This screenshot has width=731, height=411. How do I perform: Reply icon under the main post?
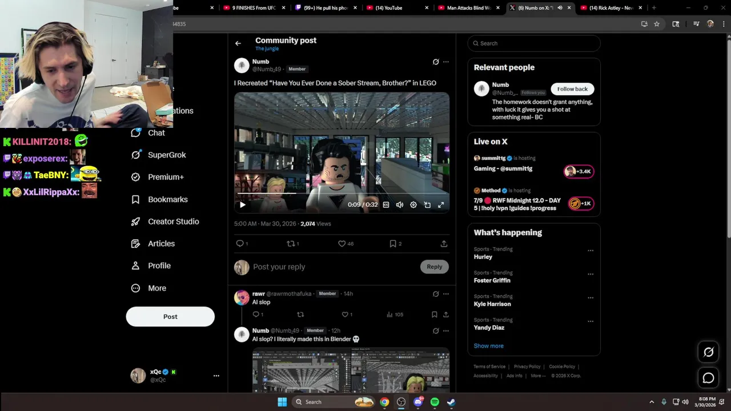pyautogui.click(x=240, y=243)
